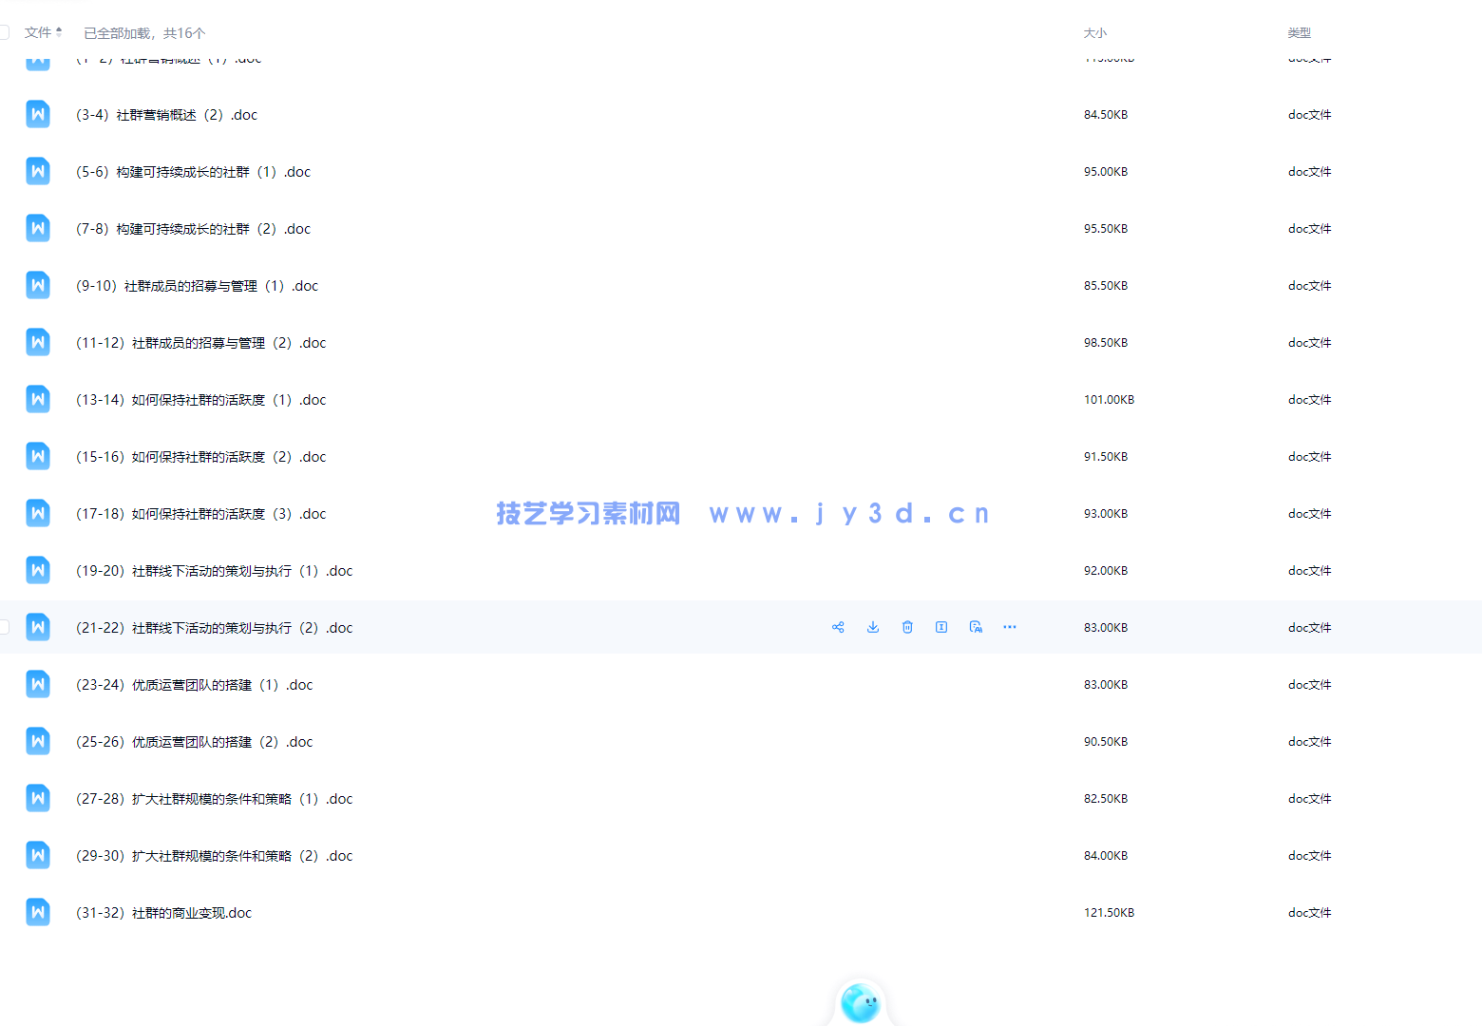Click the 类型 column header
The height and width of the screenshot is (1026, 1482).
click(x=1299, y=33)
